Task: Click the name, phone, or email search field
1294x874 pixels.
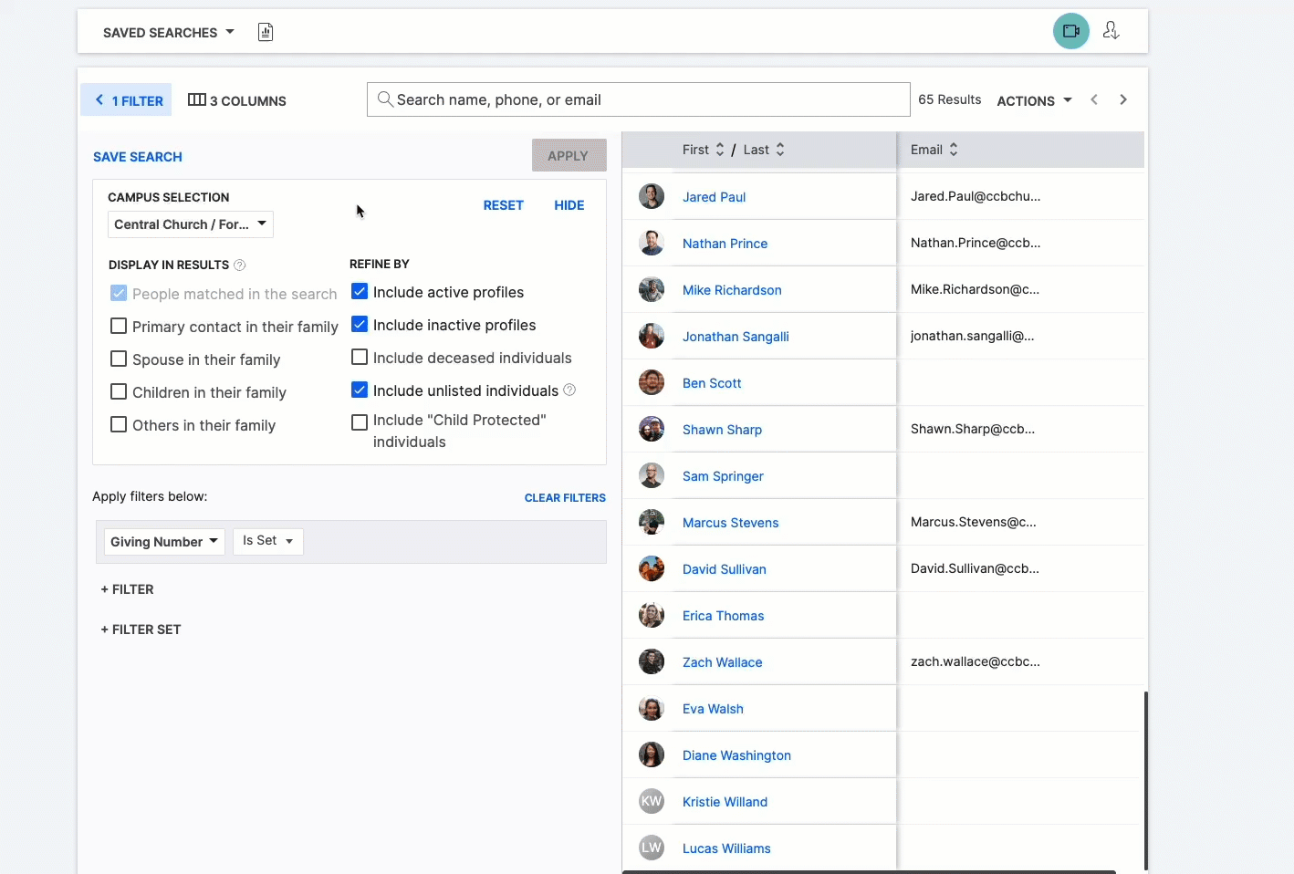Action: pyautogui.click(x=639, y=99)
